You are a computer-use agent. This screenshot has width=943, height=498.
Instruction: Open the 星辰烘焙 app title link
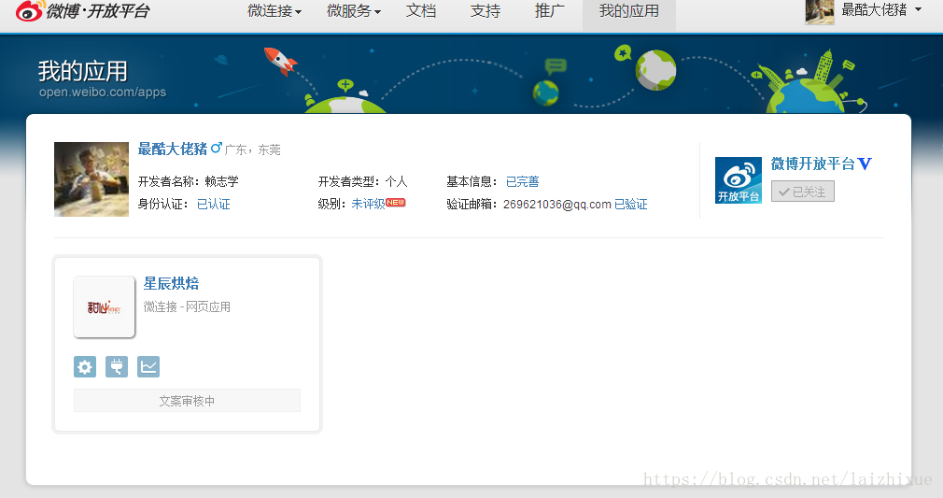pyautogui.click(x=171, y=283)
